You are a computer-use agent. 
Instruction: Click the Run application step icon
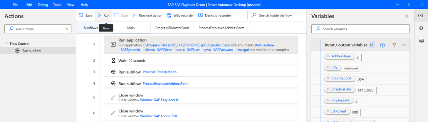(113, 44)
